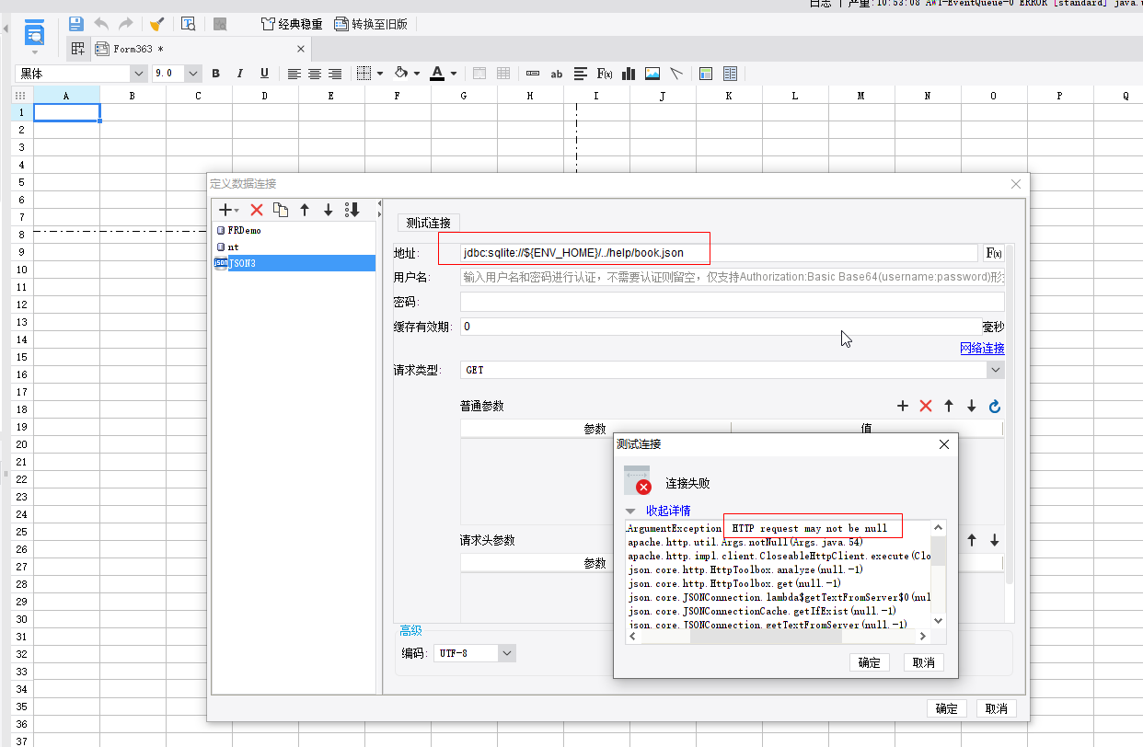Click the add-sheet grid icon beside the Form363 tab
Screen dimensions: 1143x747
coord(78,49)
